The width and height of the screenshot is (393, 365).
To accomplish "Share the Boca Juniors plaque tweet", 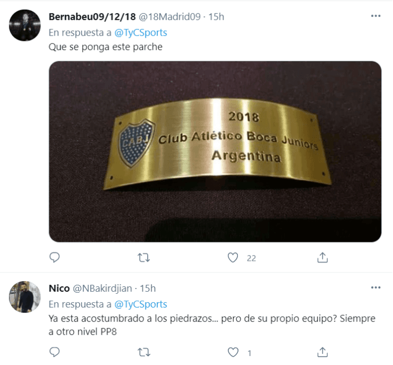I will (x=322, y=258).
